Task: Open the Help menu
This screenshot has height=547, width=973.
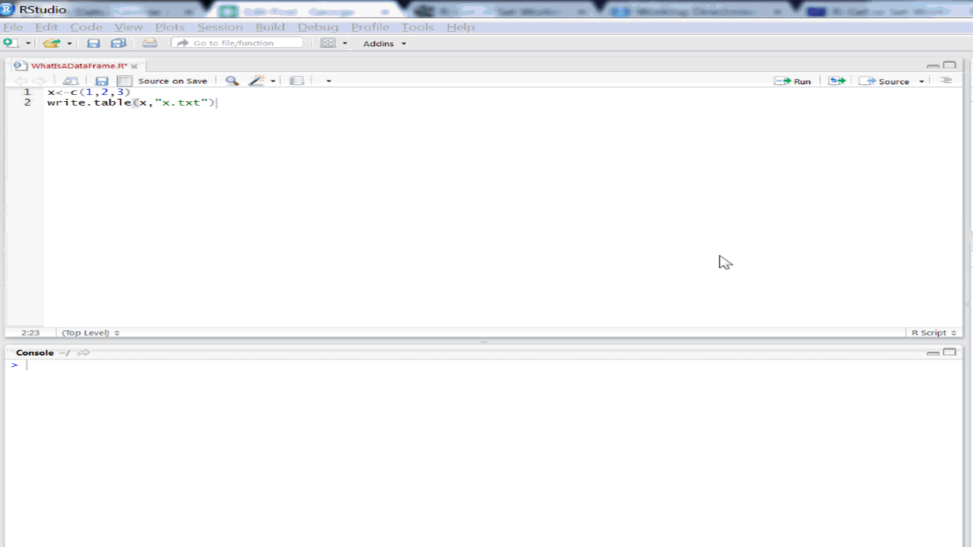Action: coord(461,27)
